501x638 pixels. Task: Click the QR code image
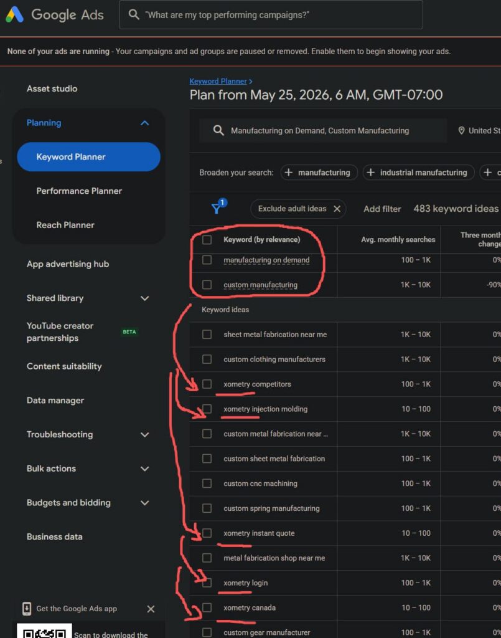44,631
